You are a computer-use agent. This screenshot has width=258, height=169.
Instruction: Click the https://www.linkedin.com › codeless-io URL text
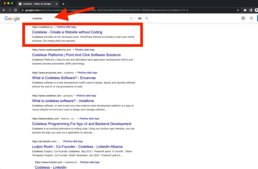coord(56,162)
